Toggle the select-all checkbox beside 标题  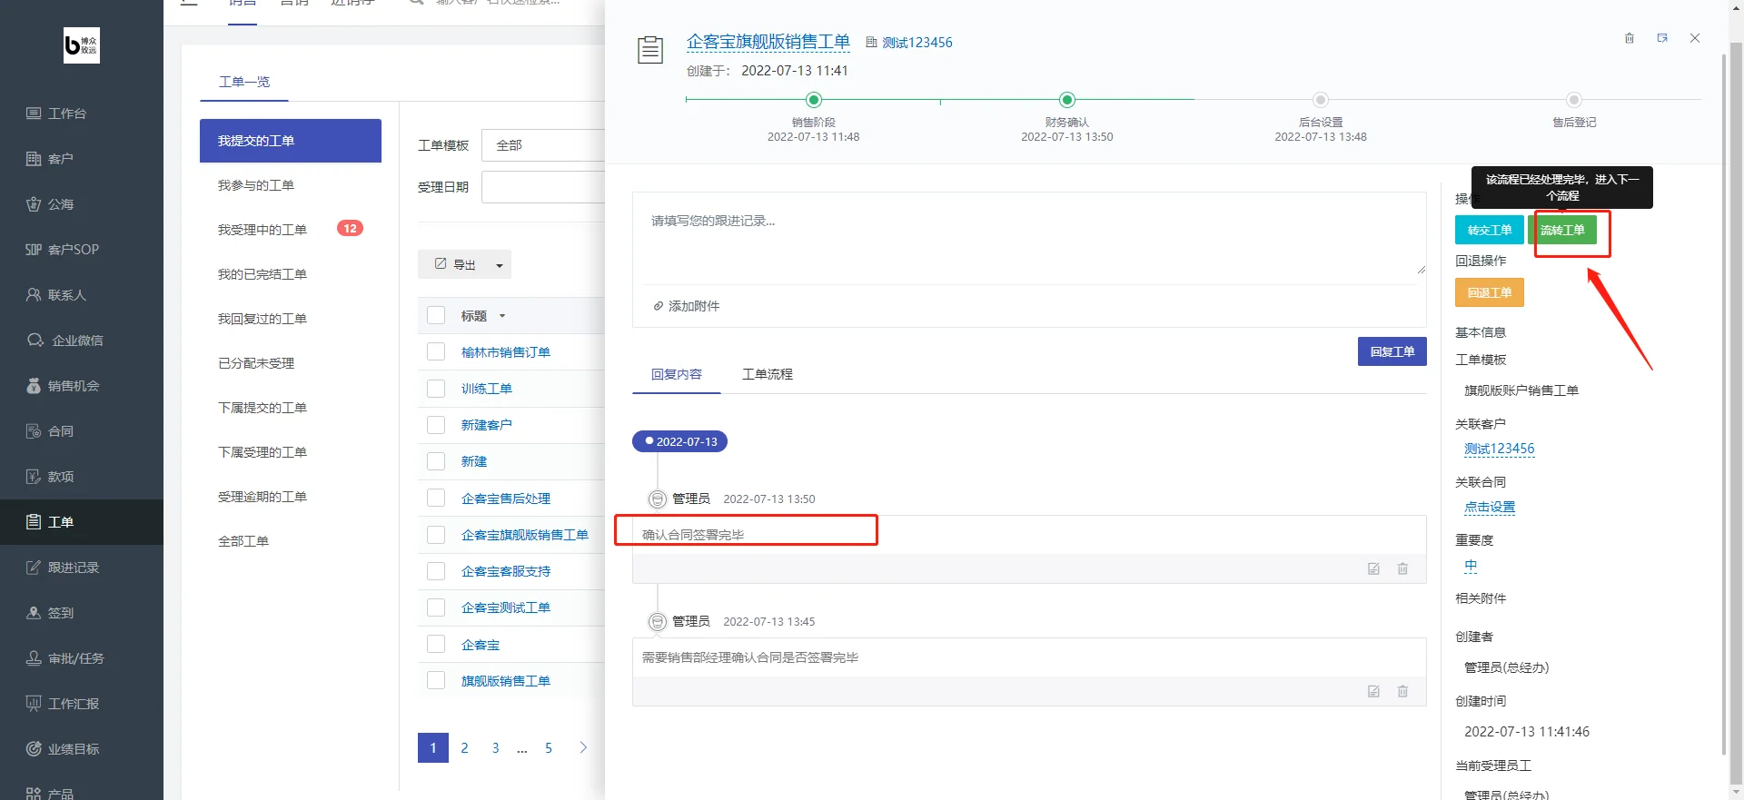(436, 315)
